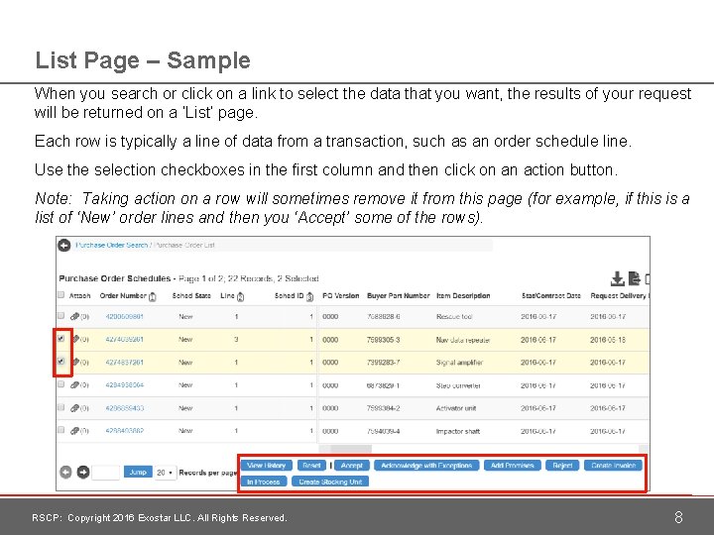Click the Reset button

pos(312,466)
